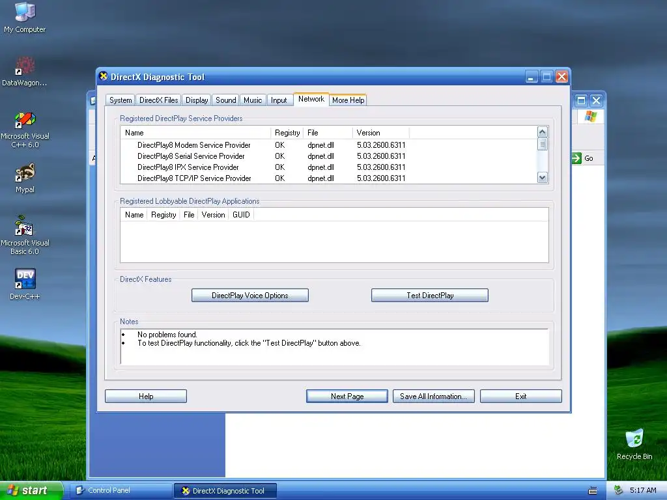Click the Exit button
The image size is (667, 500).
pyautogui.click(x=520, y=396)
